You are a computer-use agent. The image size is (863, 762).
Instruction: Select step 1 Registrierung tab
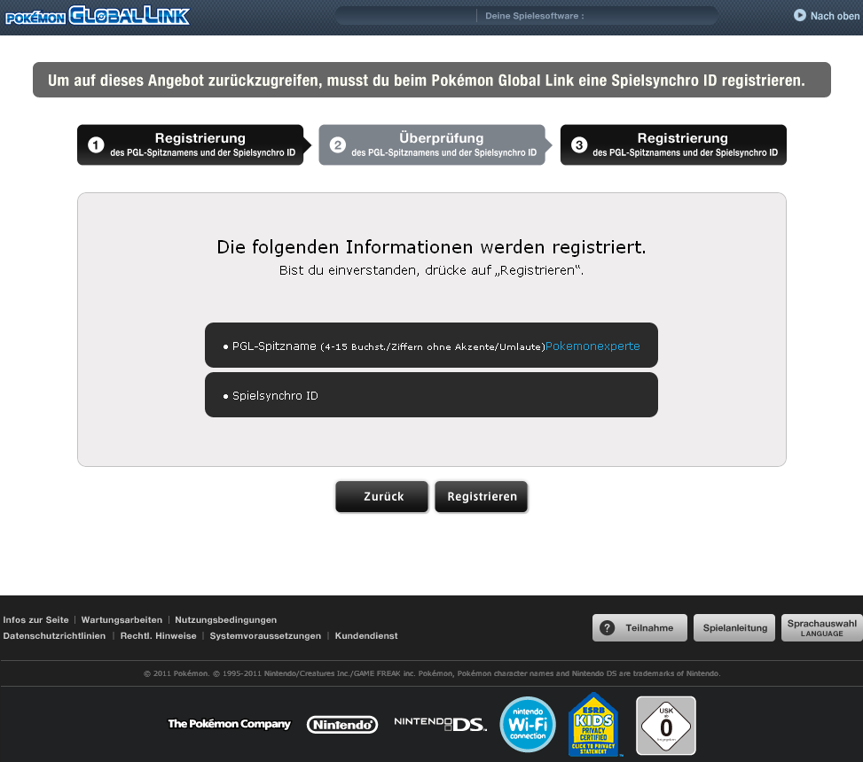(x=191, y=144)
